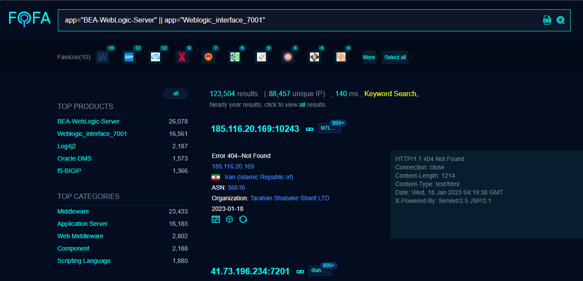This screenshot has height=281, width=583.
Task: Filter by the green globe favicon
Action: pyautogui.click(x=235, y=57)
